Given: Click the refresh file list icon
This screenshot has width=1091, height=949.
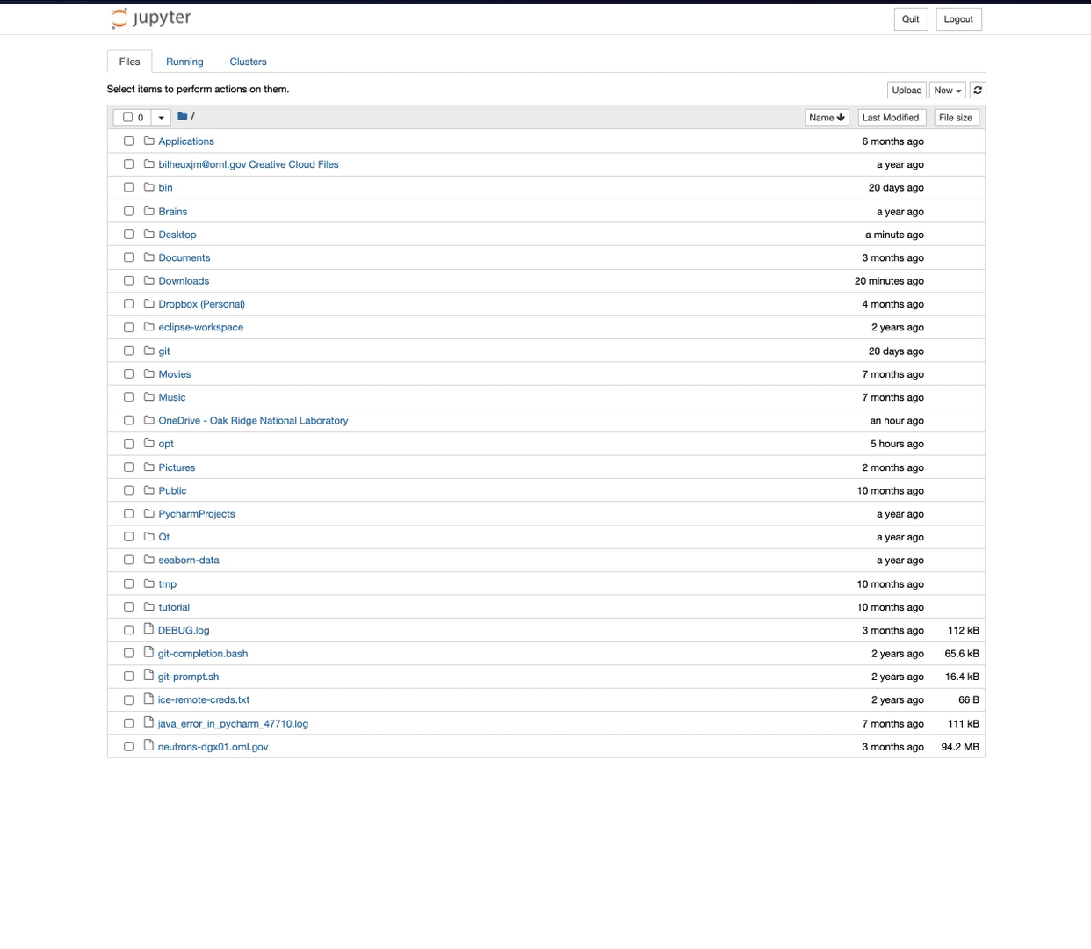Looking at the screenshot, I should (x=978, y=91).
